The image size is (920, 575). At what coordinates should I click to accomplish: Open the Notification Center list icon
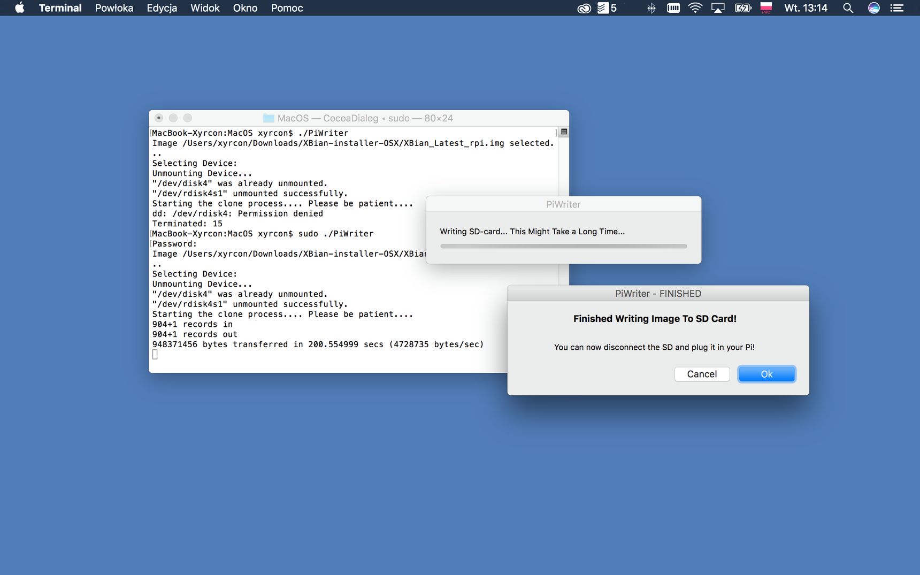click(x=896, y=8)
